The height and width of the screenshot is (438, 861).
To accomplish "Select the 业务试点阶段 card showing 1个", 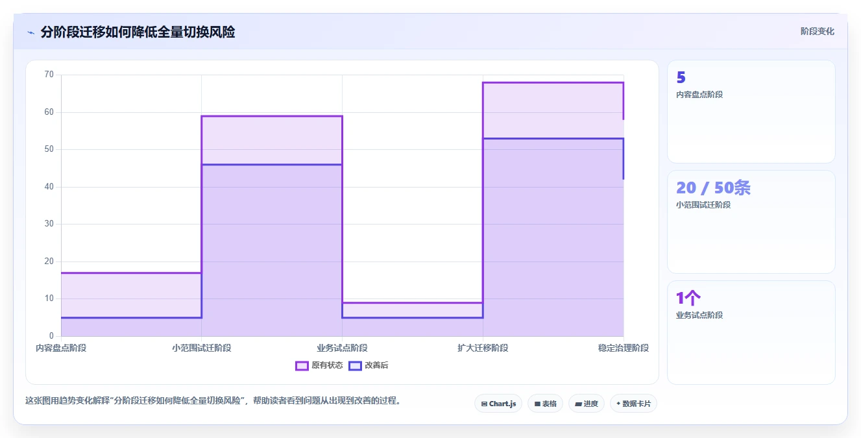I will 751,332.
